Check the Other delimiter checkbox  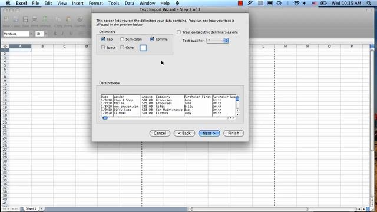pos(122,47)
